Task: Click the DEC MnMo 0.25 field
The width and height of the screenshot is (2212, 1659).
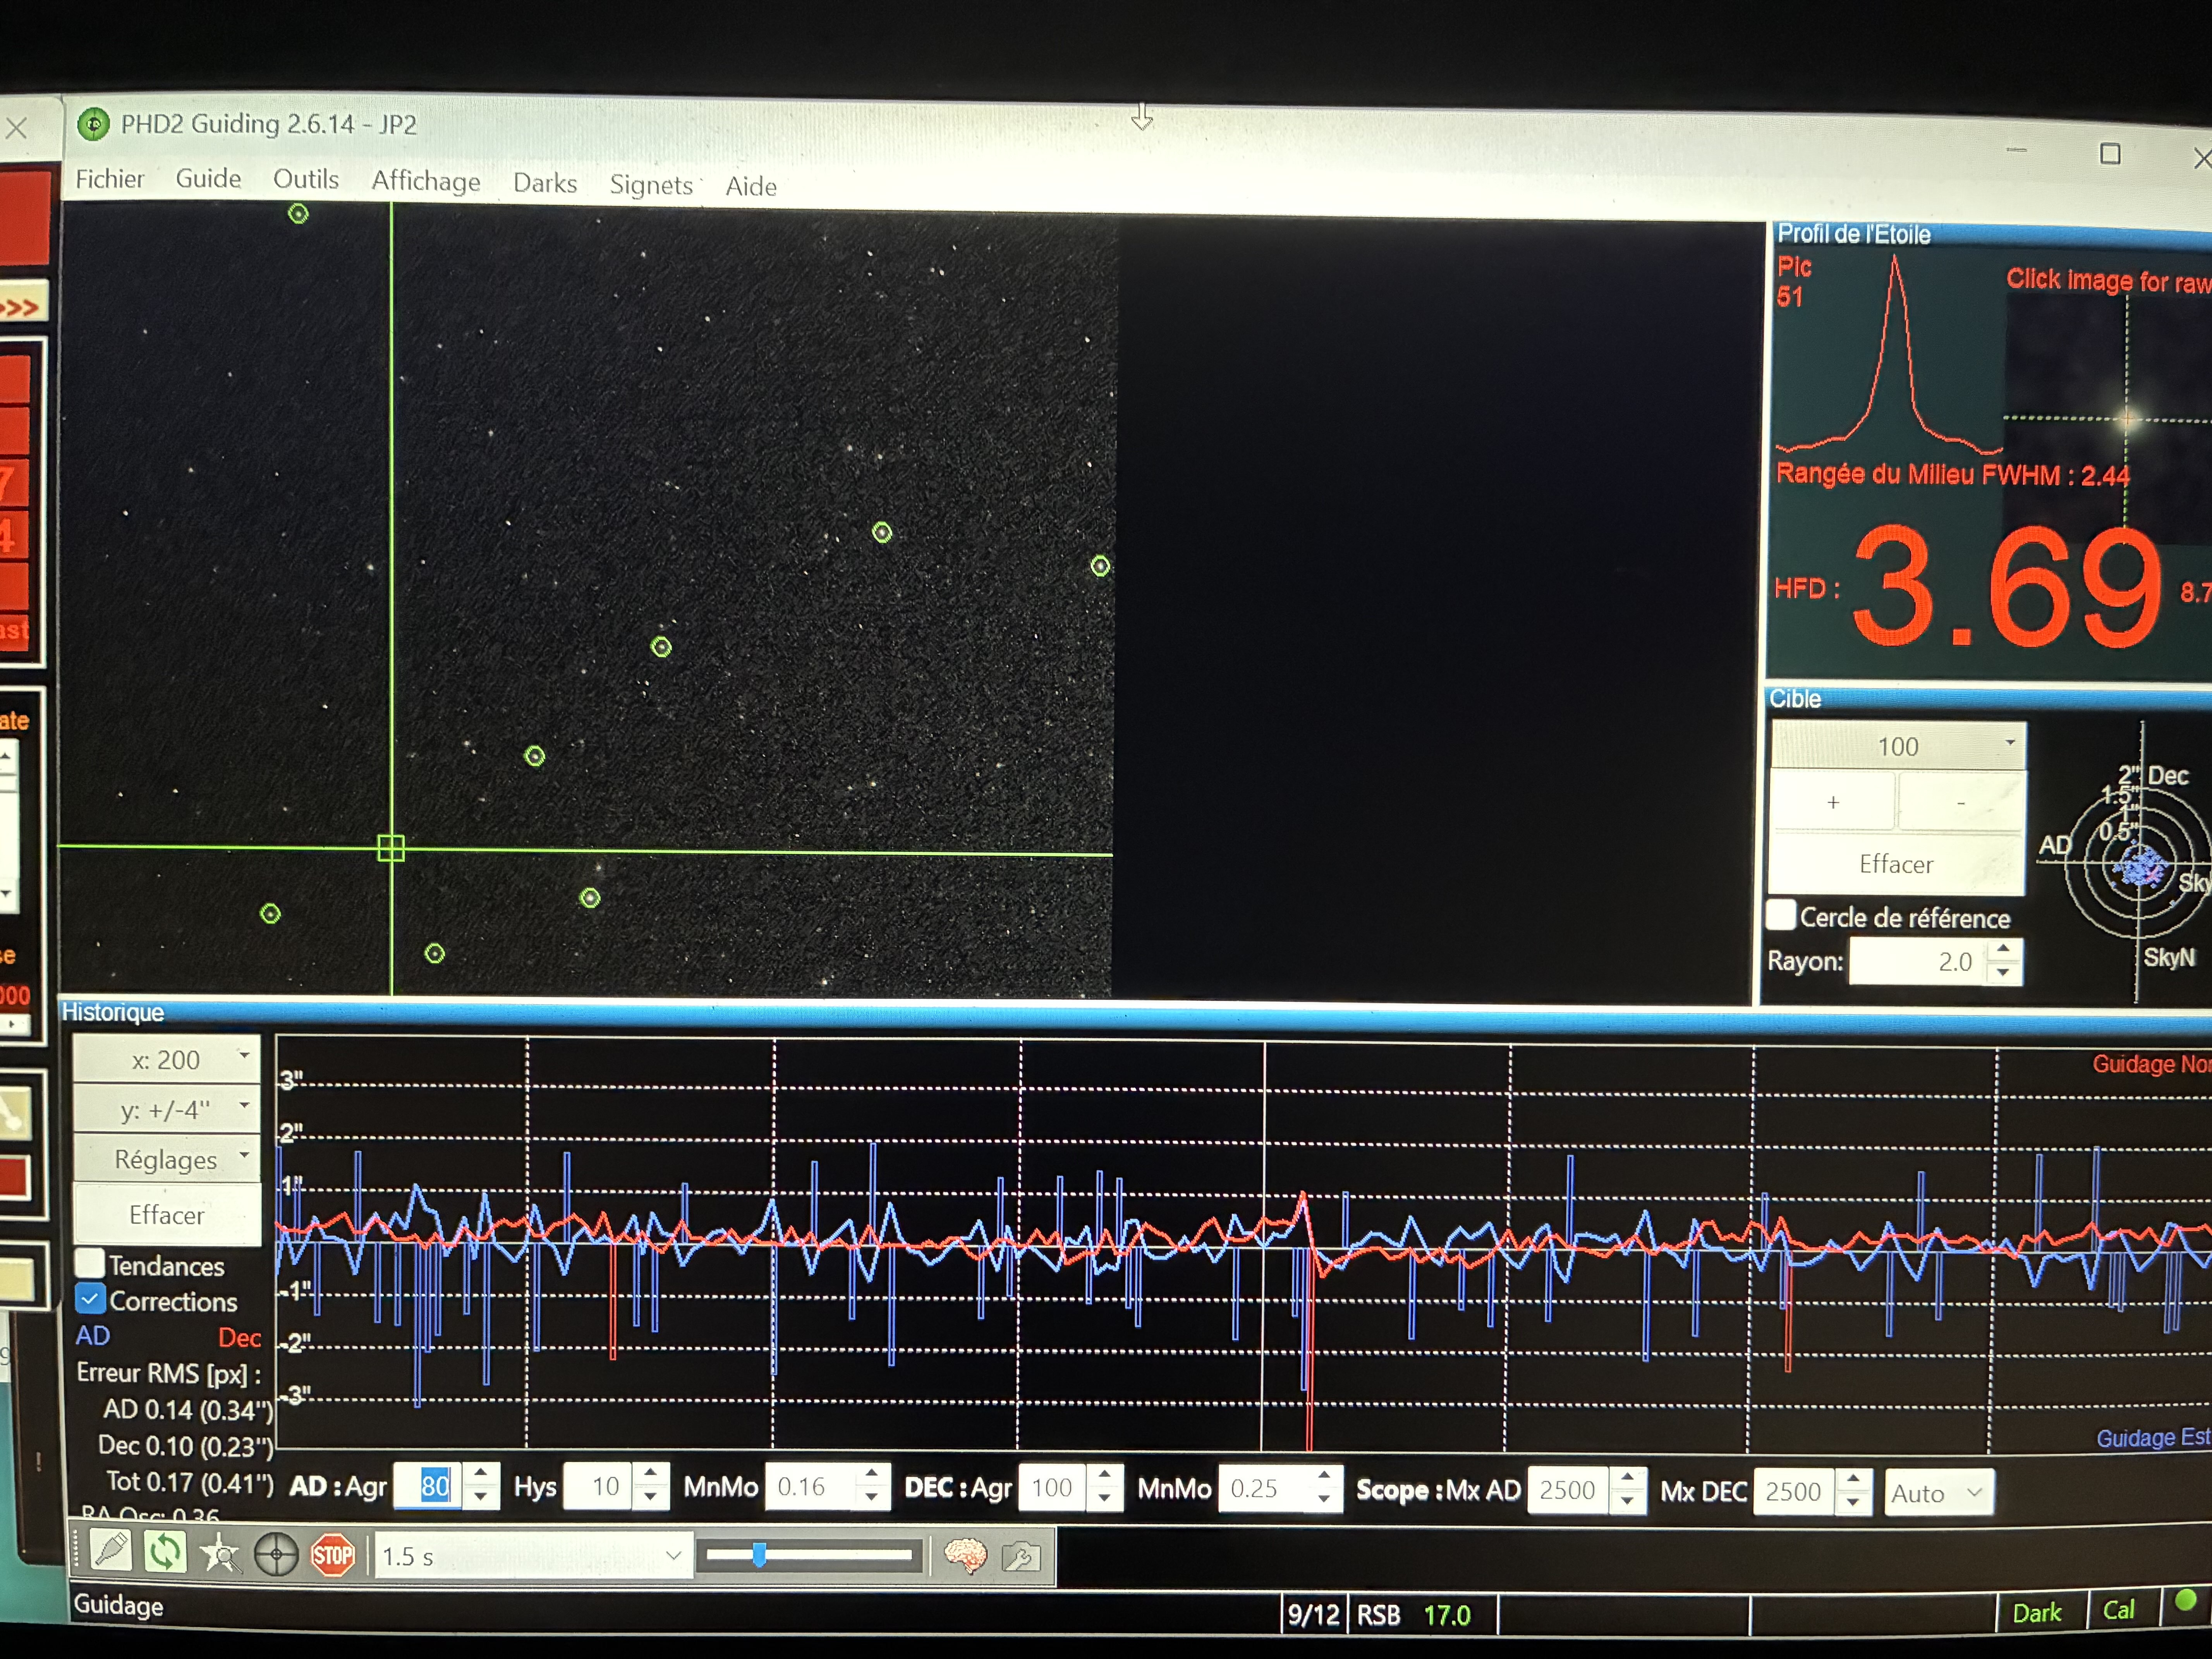Action: (1263, 1489)
